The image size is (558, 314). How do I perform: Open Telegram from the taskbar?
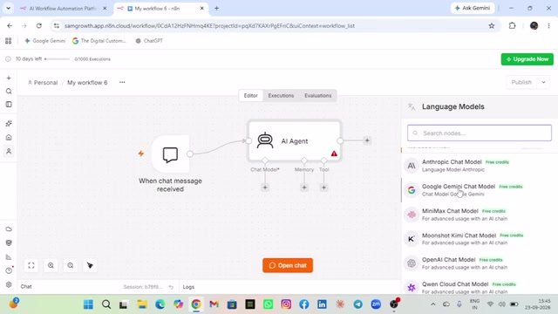tap(358, 304)
